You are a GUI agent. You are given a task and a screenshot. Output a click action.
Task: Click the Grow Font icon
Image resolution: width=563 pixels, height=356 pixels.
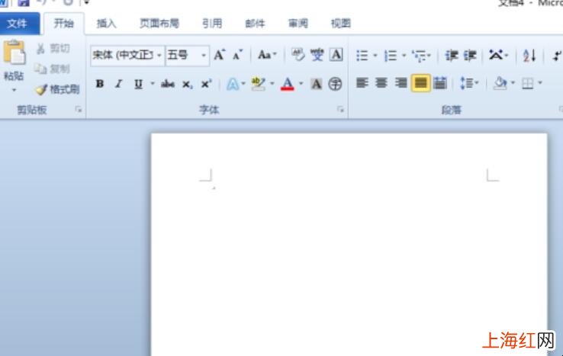point(220,55)
